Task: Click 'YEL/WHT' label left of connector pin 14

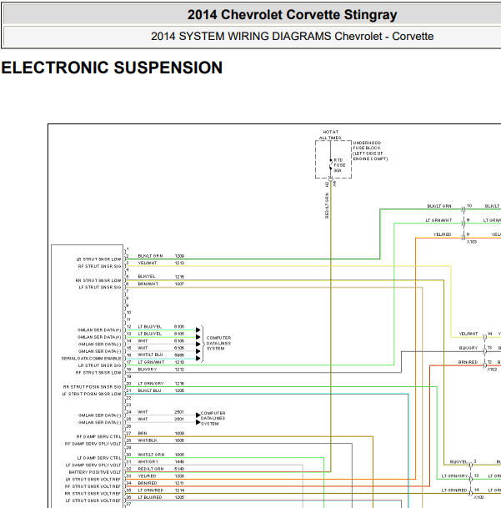Action: click(x=468, y=334)
